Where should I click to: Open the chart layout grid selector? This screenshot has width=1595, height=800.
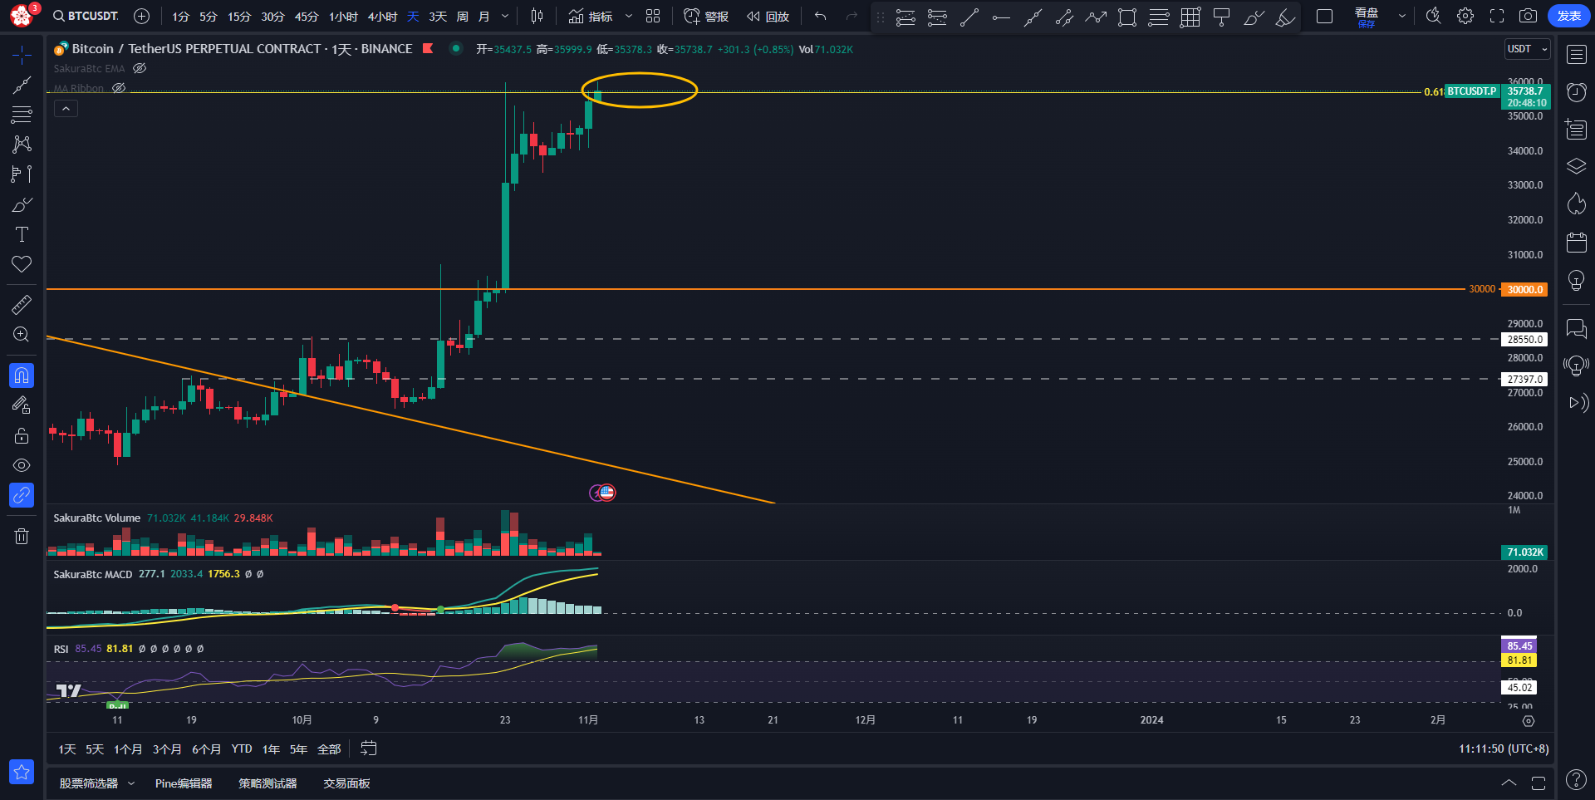[653, 16]
